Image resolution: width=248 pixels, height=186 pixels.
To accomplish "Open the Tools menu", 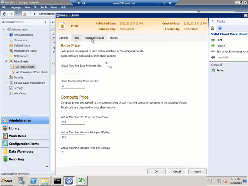I will click(x=44, y=7).
